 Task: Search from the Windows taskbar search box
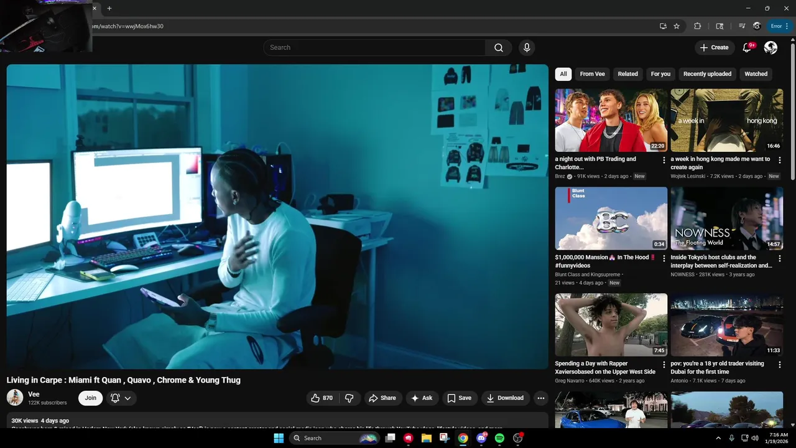335,438
